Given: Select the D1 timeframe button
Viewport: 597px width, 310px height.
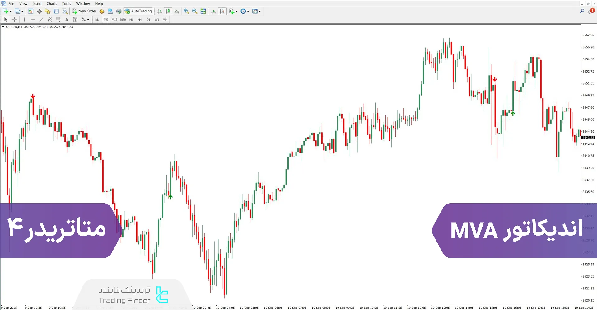Looking at the screenshot, I should tap(148, 20).
